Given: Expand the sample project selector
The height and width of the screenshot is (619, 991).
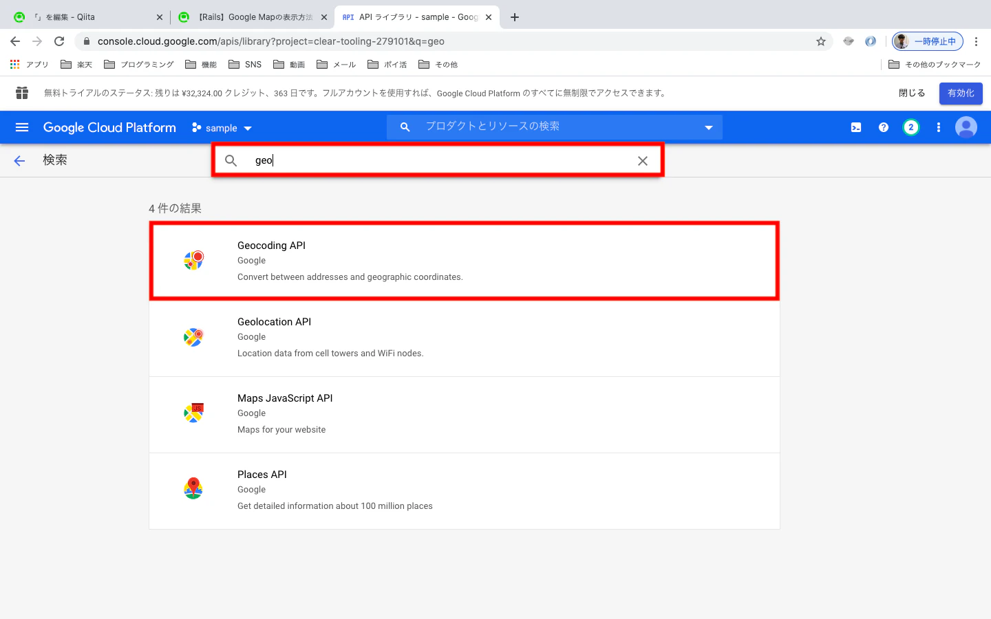Looking at the screenshot, I should click(222, 128).
